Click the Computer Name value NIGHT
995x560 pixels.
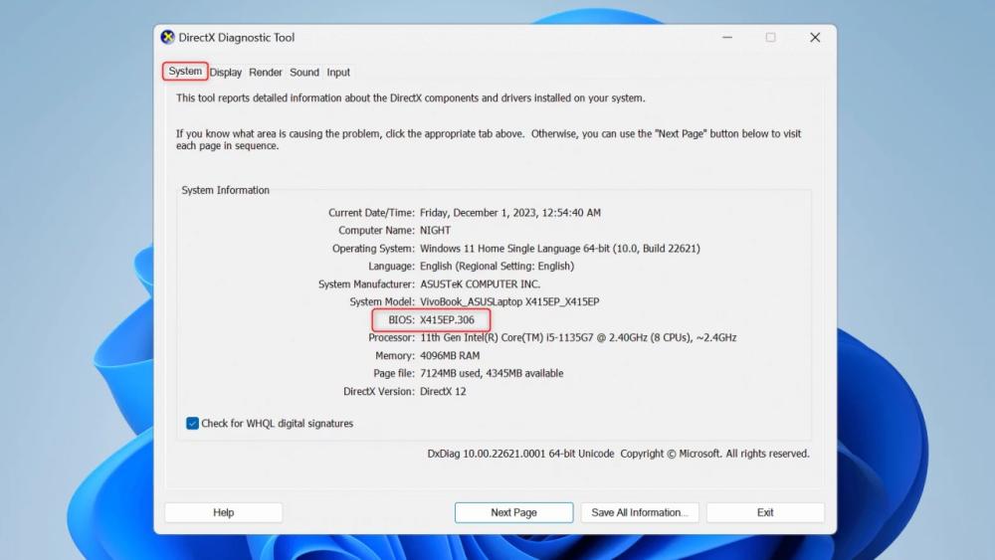[435, 231]
